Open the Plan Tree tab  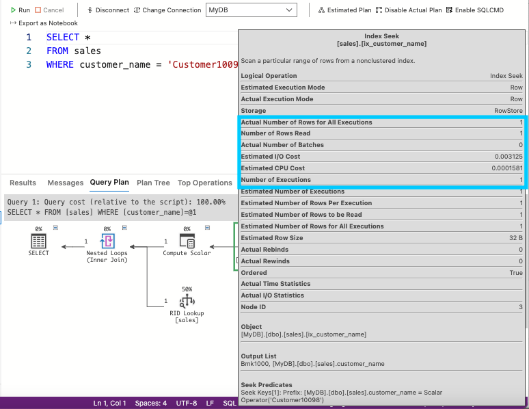click(153, 183)
